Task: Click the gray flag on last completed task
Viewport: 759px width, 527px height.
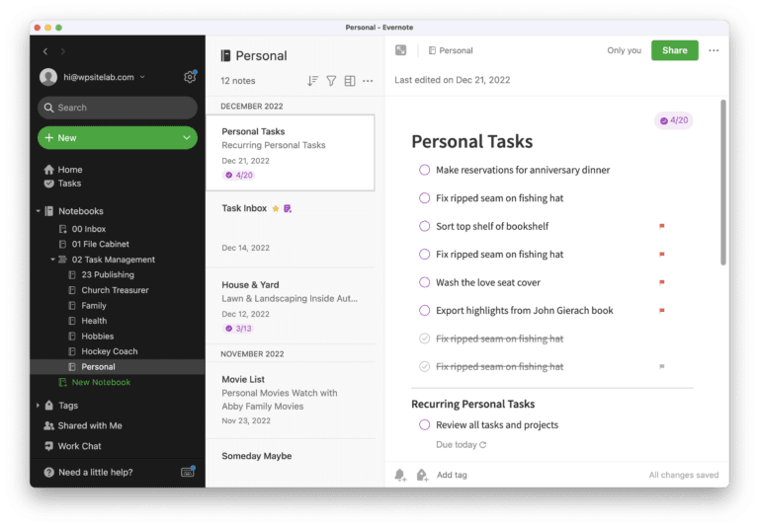Action: tap(662, 366)
